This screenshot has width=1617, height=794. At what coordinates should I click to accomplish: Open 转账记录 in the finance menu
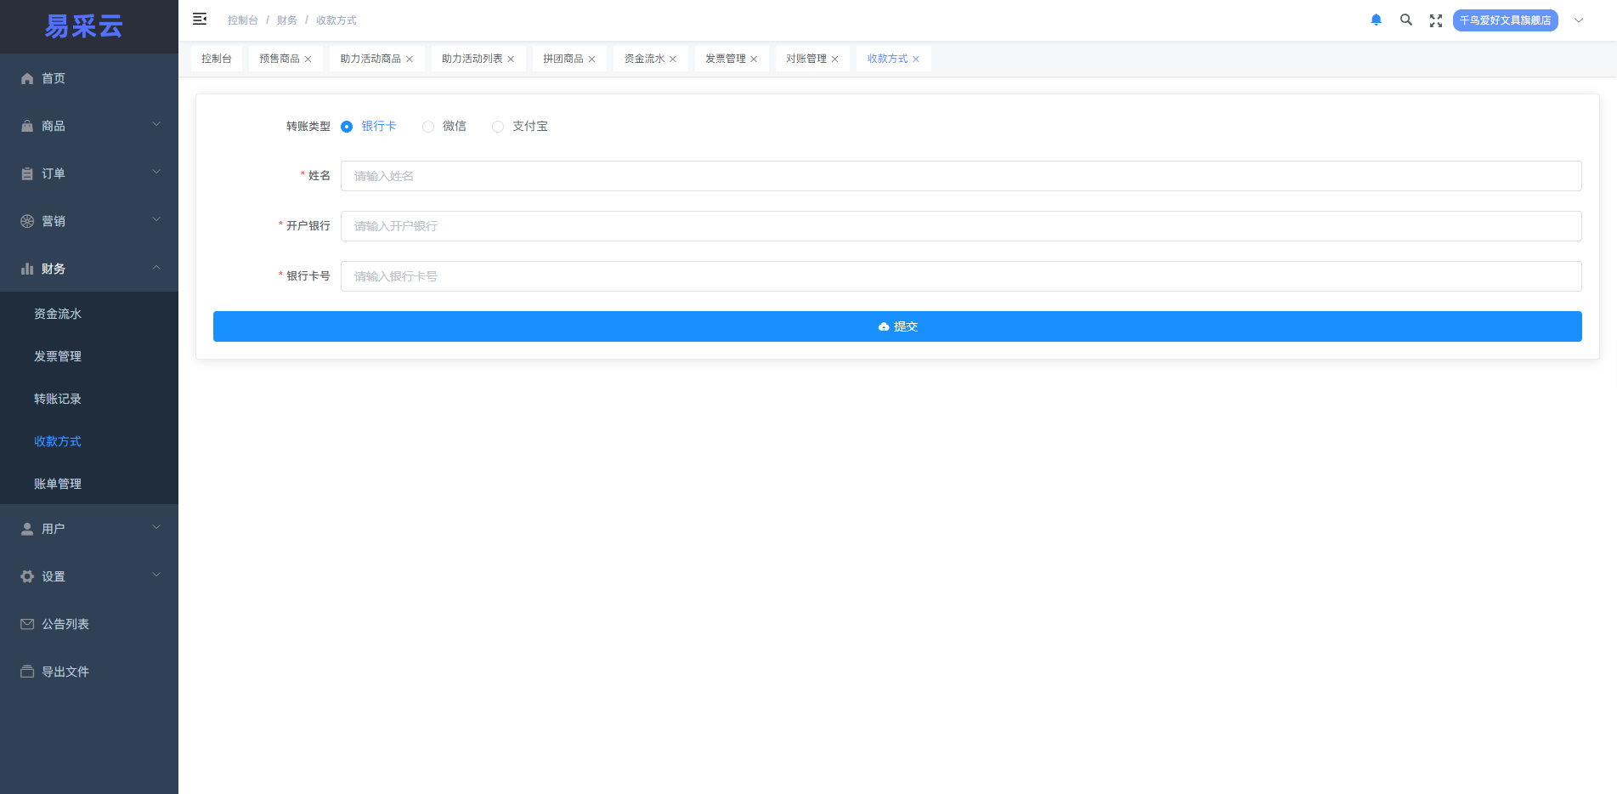tap(57, 398)
